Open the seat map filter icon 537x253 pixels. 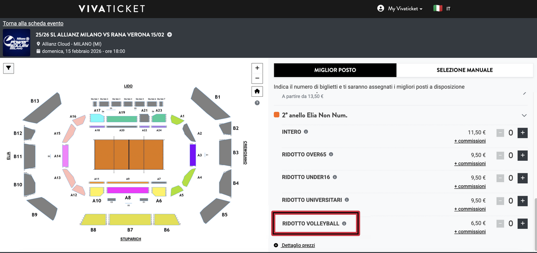coord(9,68)
